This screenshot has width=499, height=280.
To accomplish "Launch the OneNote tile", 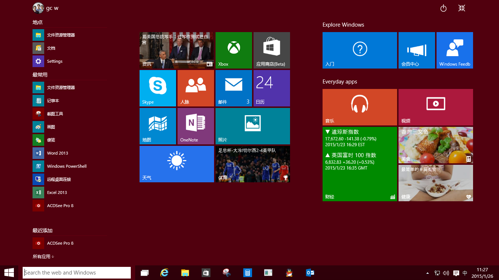I will click(196, 126).
